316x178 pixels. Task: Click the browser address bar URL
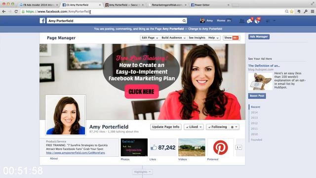coord(58,12)
